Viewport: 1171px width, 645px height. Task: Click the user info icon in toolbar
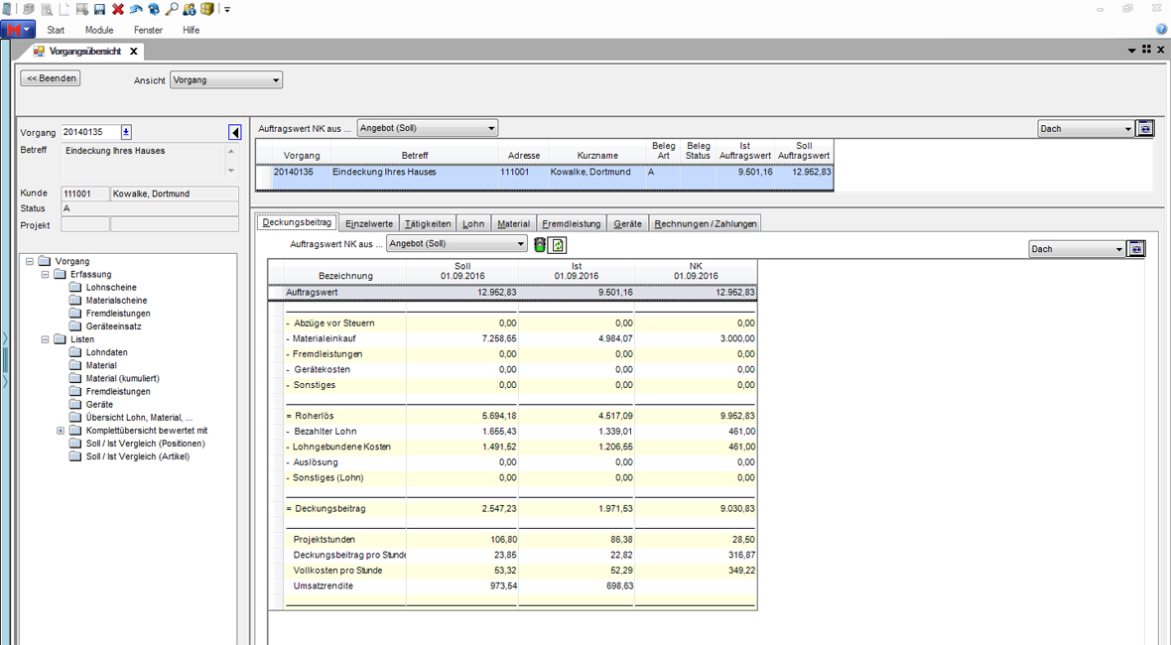[190, 9]
